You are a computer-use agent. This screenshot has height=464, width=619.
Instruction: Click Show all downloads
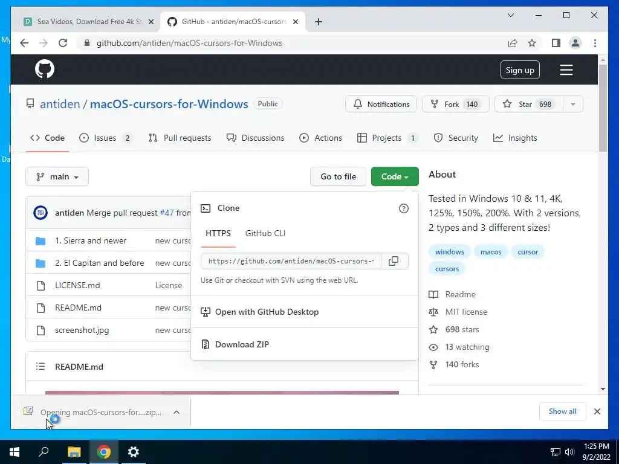(x=563, y=411)
